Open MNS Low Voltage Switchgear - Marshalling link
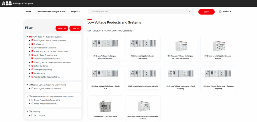Screen dimensions: 257x122 coord(143,57)
